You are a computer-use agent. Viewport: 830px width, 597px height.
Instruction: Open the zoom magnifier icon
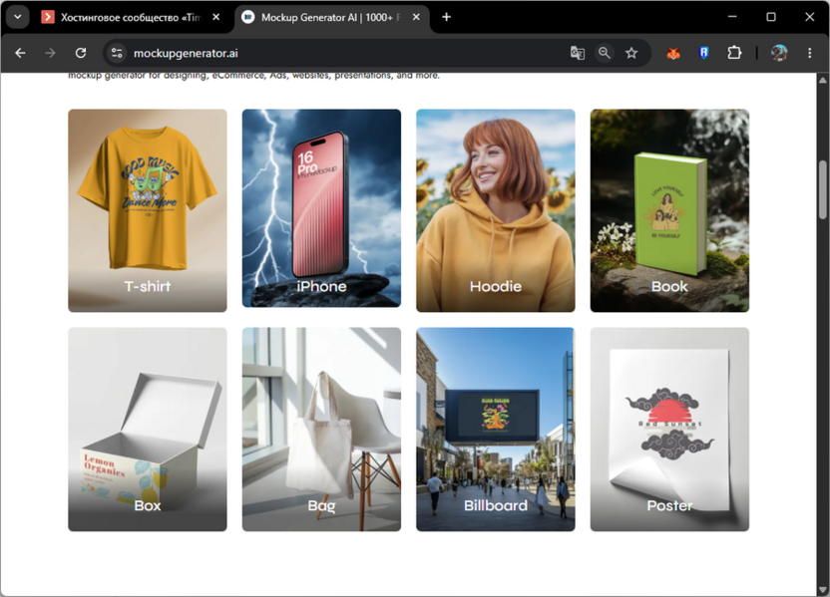click(x=604, y=53)
